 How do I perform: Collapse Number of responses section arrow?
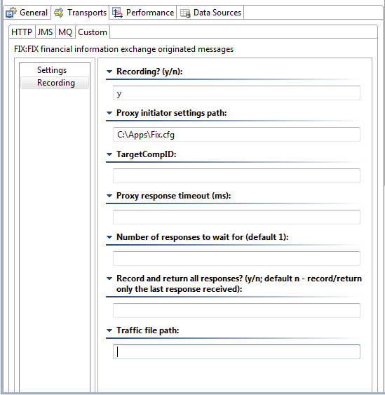coord(109,237)
